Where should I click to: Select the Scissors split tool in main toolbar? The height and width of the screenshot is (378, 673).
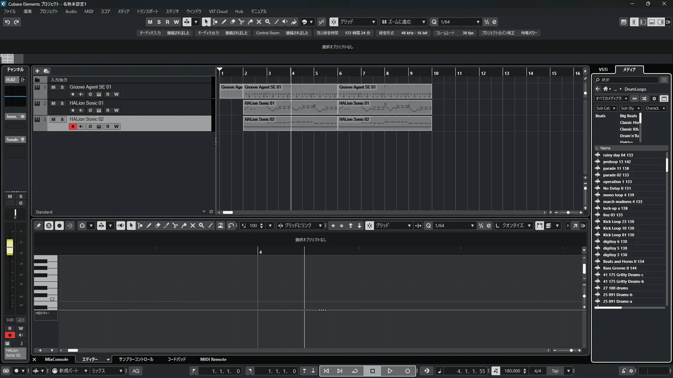click(x=241, y=22)
